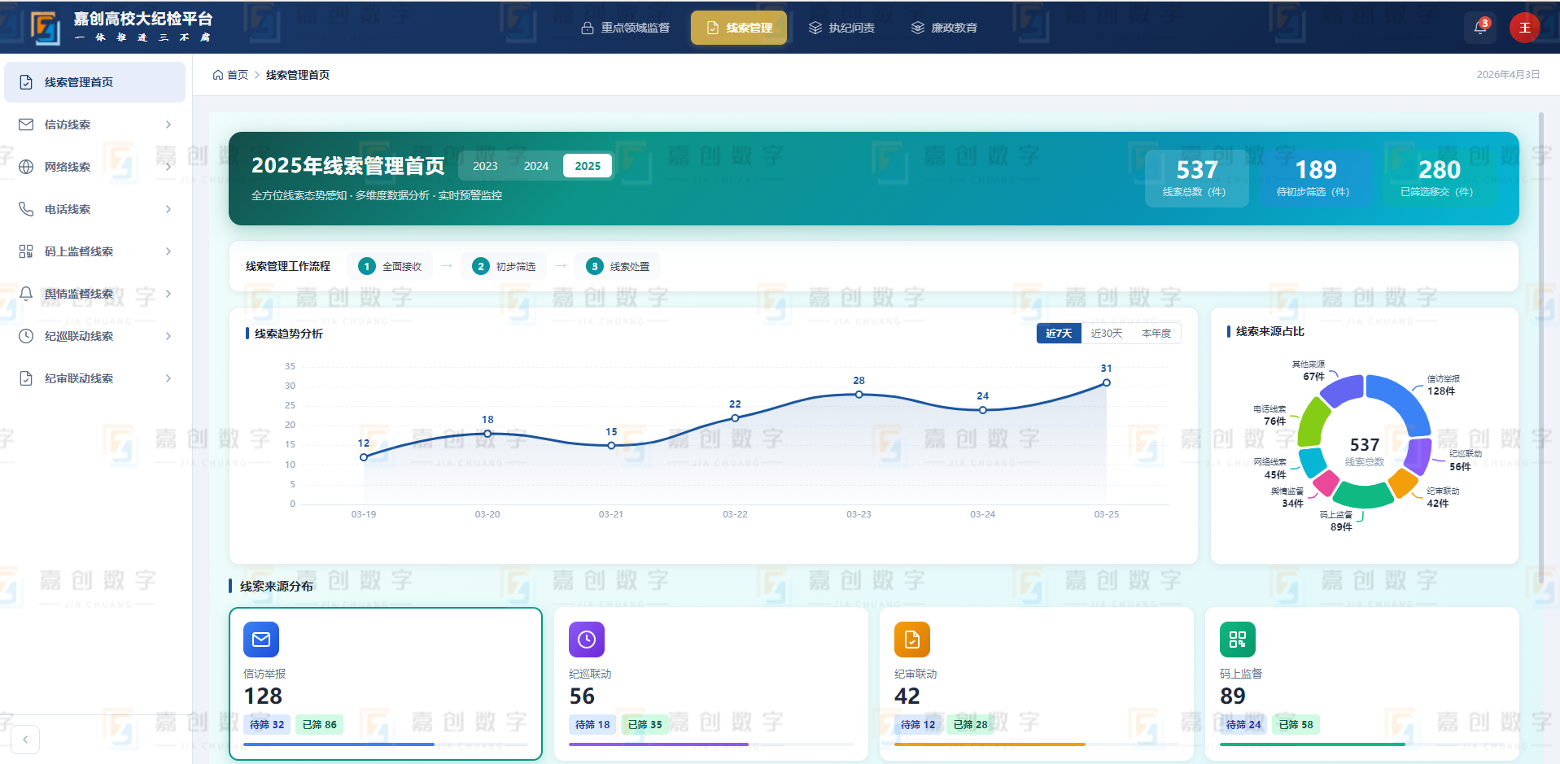This screenshot has width=1560, height=764.
Task: Click the clock icon beside 纪巡联动线索
Action: tap(26, 336)
